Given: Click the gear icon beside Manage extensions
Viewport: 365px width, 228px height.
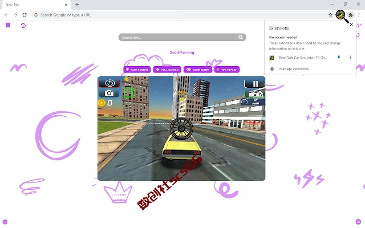Looking at the screenshot, I should pyautogui.click(x=271, y=69).
